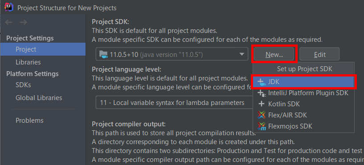This screenshot has width=364, height=165.
Task: Click the IntelliJ IDEA logo icon
Action: 9,7
